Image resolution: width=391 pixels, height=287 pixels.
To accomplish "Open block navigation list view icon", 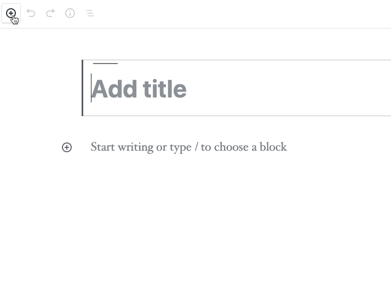I will click(x=90, y=13).
